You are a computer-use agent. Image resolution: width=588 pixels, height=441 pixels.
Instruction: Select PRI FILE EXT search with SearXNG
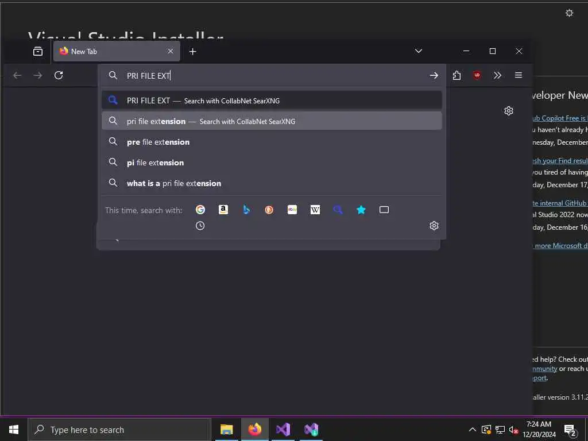coord(272,100)
